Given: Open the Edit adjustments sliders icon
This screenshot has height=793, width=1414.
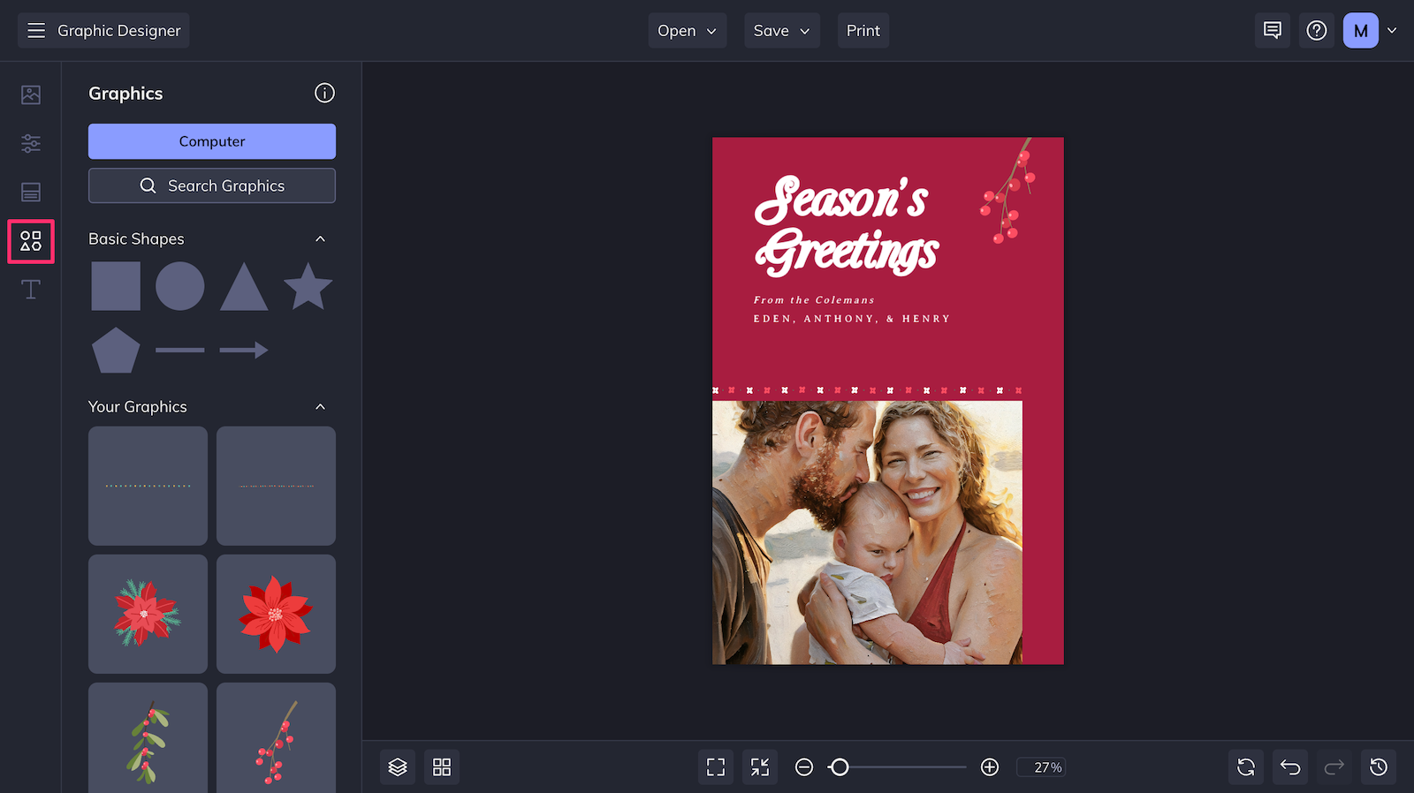Looking at the screenshot, I should (31, 143).
